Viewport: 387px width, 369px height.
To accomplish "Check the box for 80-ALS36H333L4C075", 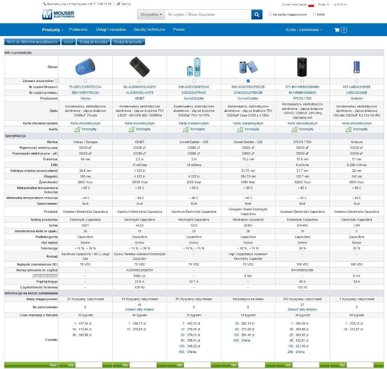I will coord(140,81).
